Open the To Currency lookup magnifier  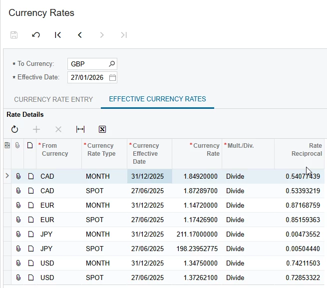click(112, 64)
